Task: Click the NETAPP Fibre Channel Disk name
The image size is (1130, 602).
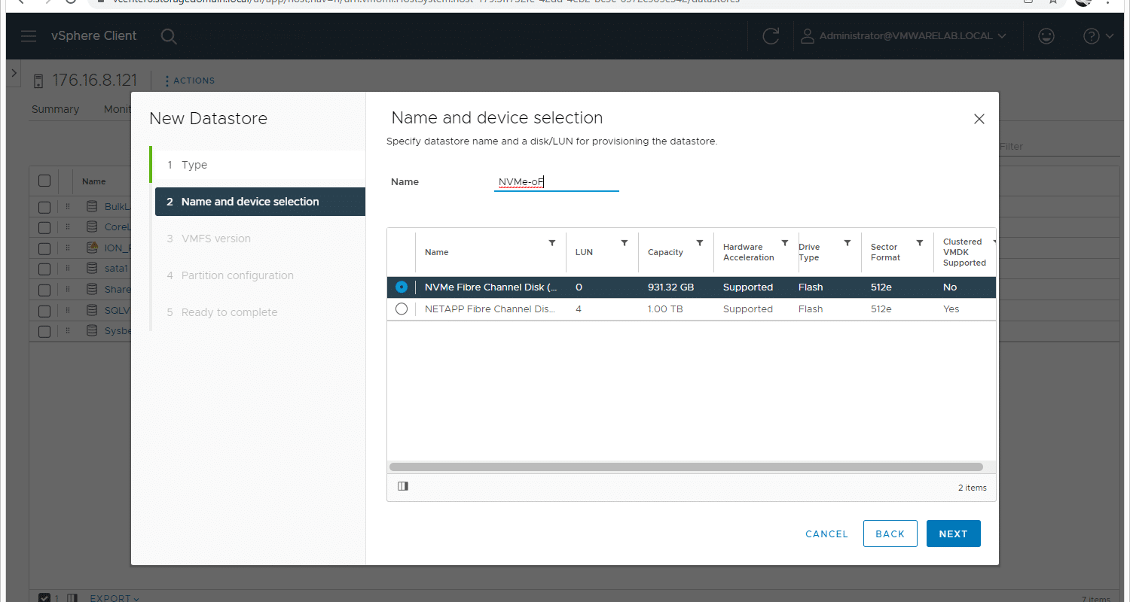Action: click(x=490, y=309)
